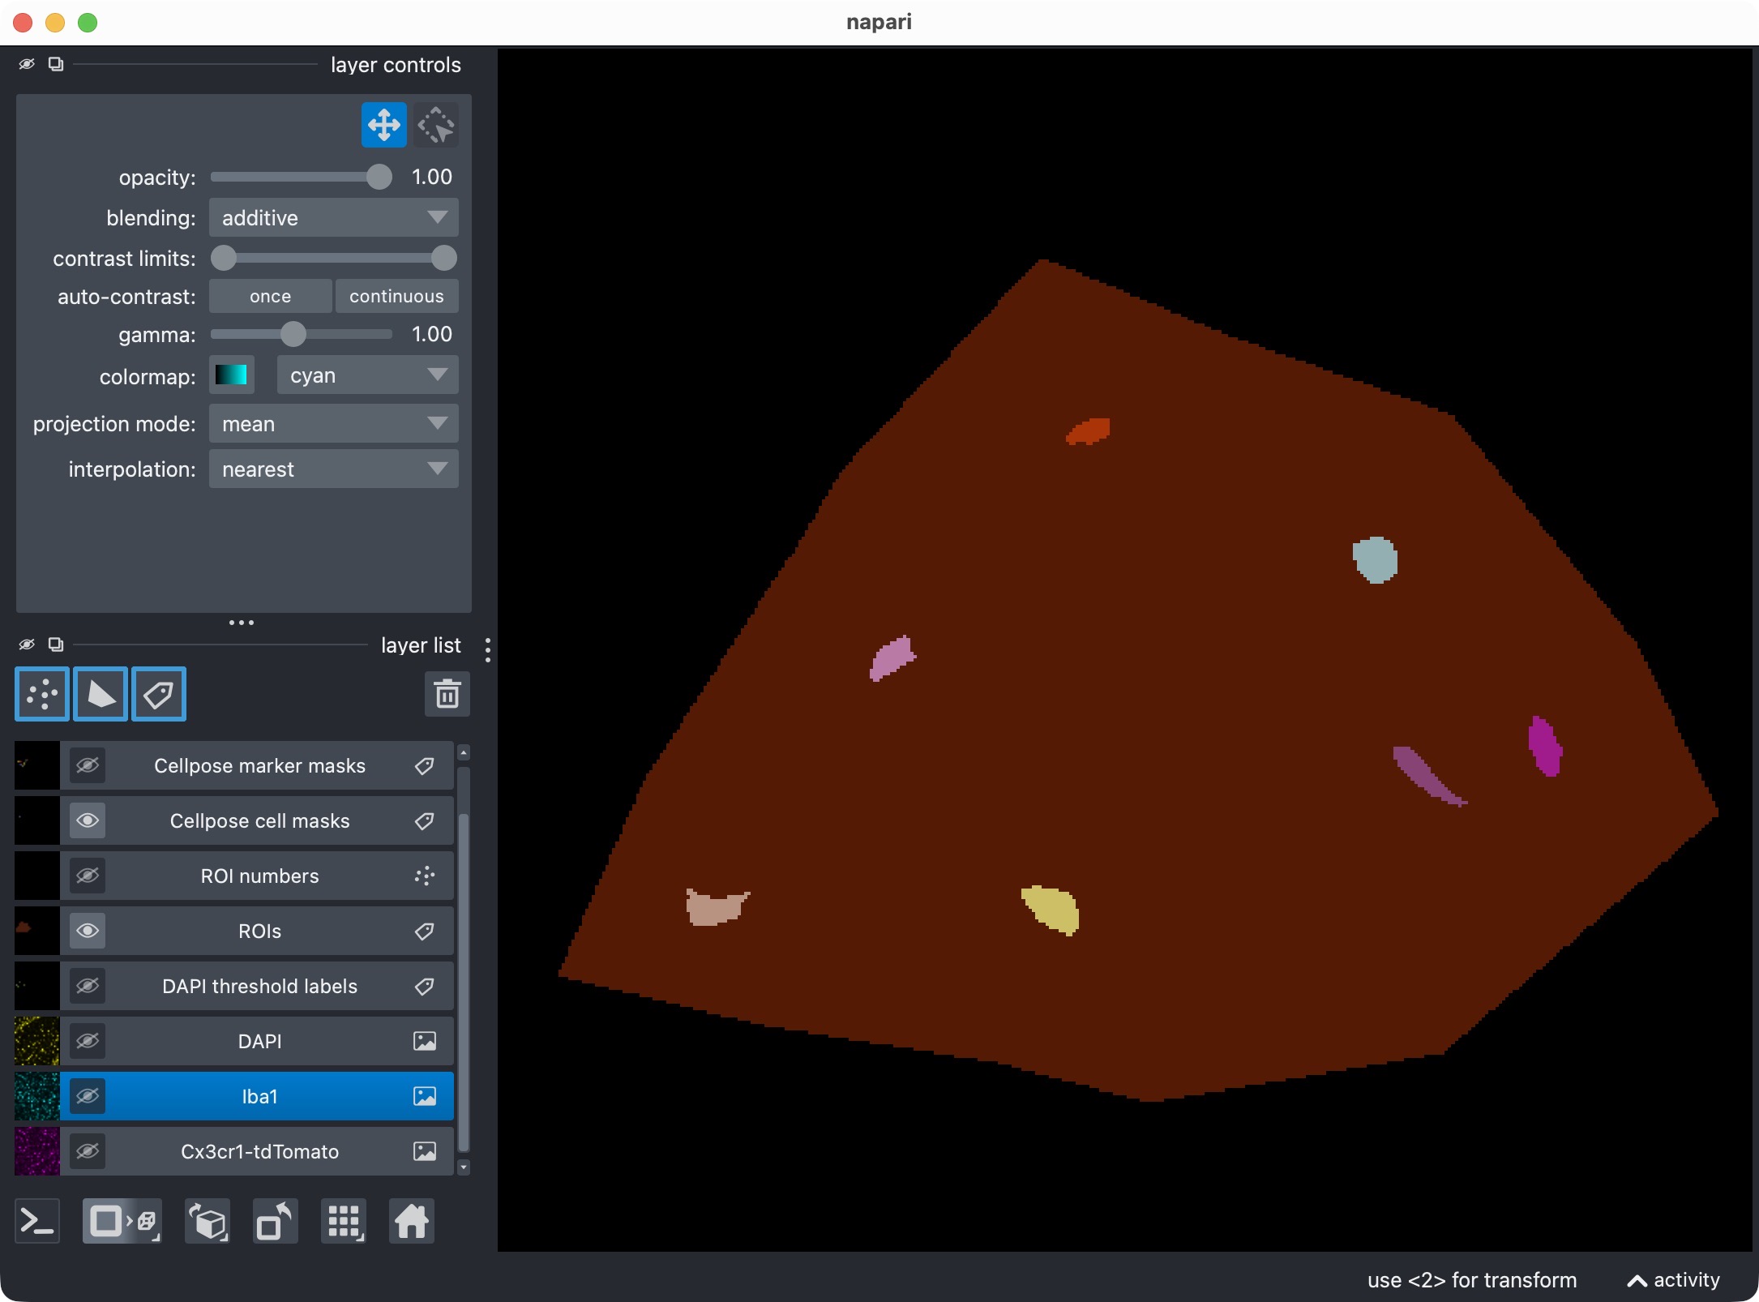Click the panel splitter handle dots
This screenshot has height=1302, width=1759.
[242, 623]
